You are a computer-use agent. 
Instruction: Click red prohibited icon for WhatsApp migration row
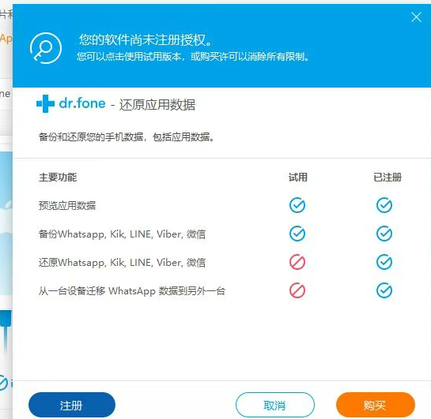pos(297,290)
